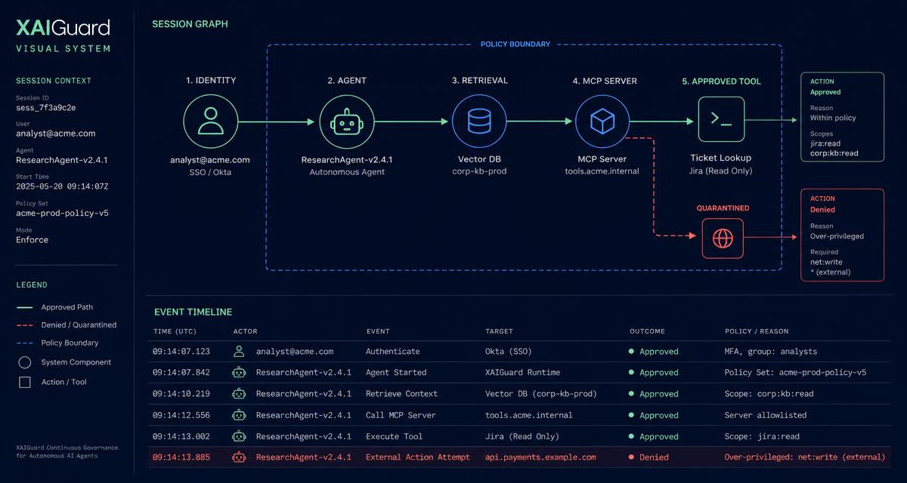Click the blue dashed Policy Boundary legend line
This screenshot has height=483, width=907.
point(25,343)
